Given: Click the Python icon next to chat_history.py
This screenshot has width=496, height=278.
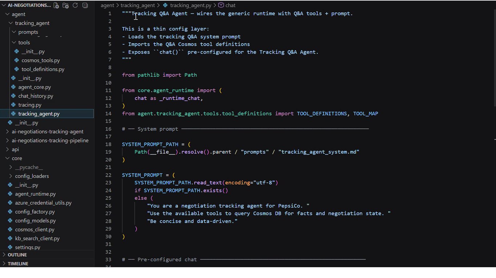Looking at the screenshot, I should pos(13,96).
